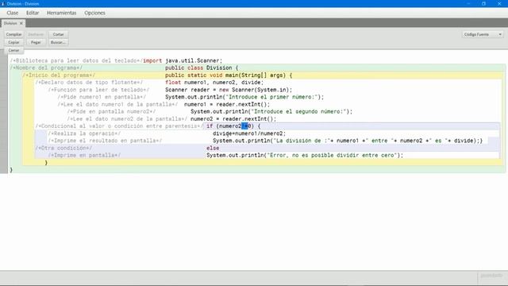Click the 'Introduce el primer número' println line
The image size is (508, 286).
coord(244,97)
